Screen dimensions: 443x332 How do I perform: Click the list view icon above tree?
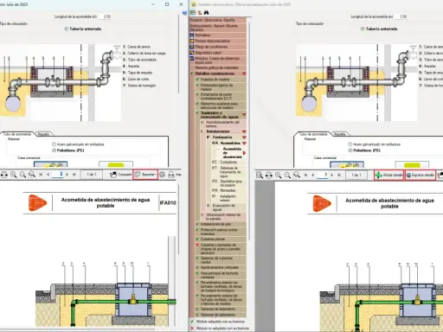point(193,13)
